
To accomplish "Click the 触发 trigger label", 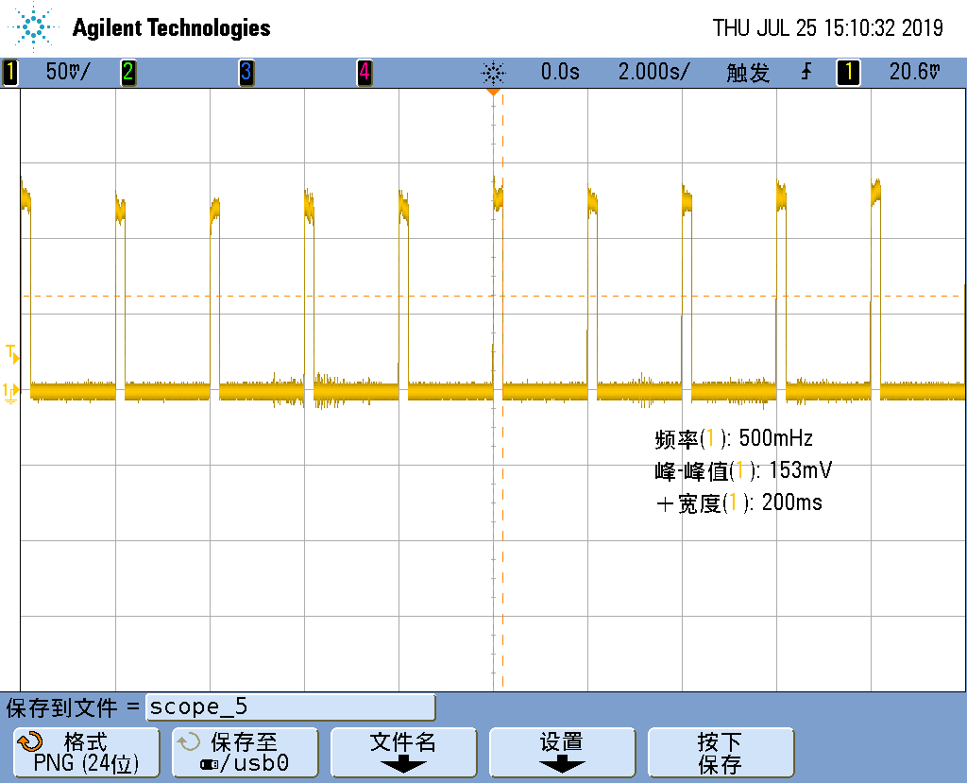I will [x=748, y=72].
